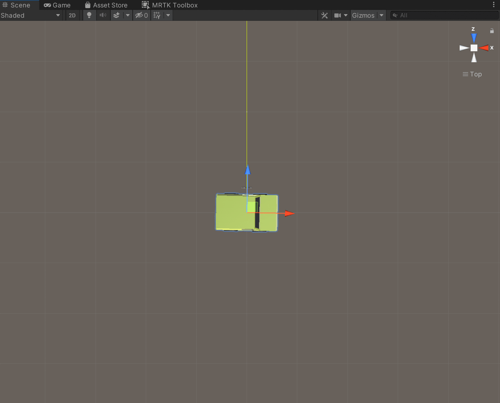Screen dimensions: 500x403
Task: Expand the effects toggle dropdown
Action: tap(127, 15)
